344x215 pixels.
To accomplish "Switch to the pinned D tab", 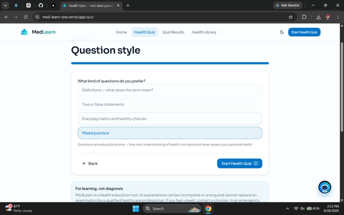I will tap(16, 6).
